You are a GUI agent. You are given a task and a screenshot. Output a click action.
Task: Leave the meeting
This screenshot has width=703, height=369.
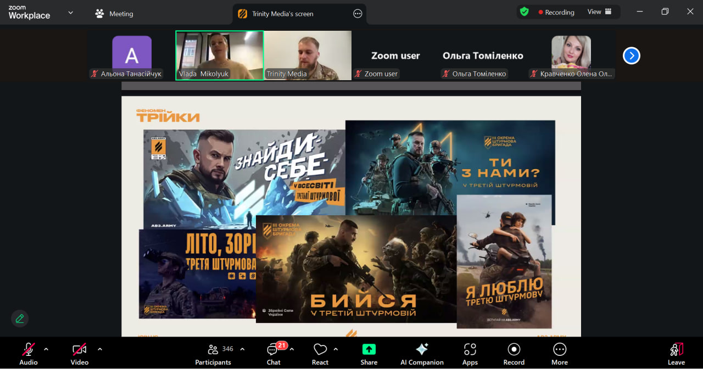(676, 353)
